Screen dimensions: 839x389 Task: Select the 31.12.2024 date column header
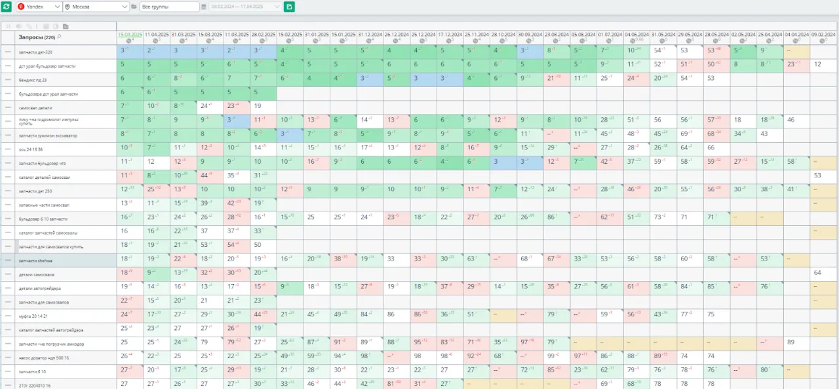[370, 34]
